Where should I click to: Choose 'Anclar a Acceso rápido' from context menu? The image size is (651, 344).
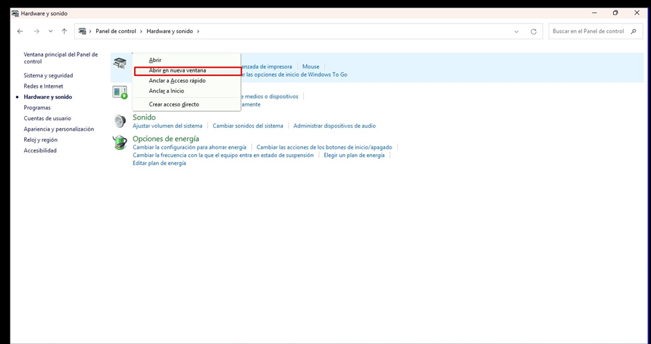[177, 81]
